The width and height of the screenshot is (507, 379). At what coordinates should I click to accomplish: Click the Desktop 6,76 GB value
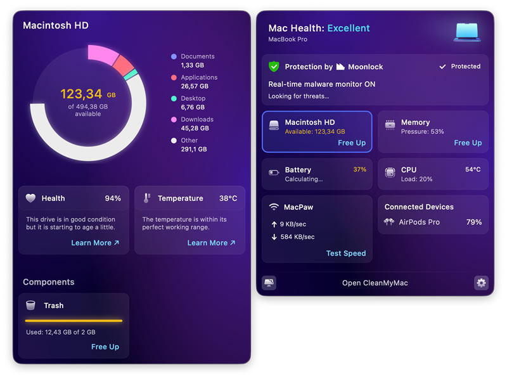tap(193, 107)
